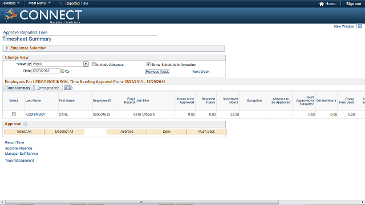Click the Reported Time breadcrumb
The image size is (365, 205).
[x=76, y=3]
